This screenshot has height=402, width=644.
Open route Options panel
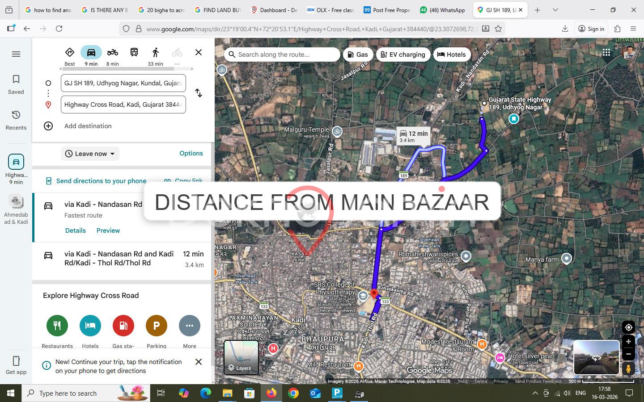191,153
